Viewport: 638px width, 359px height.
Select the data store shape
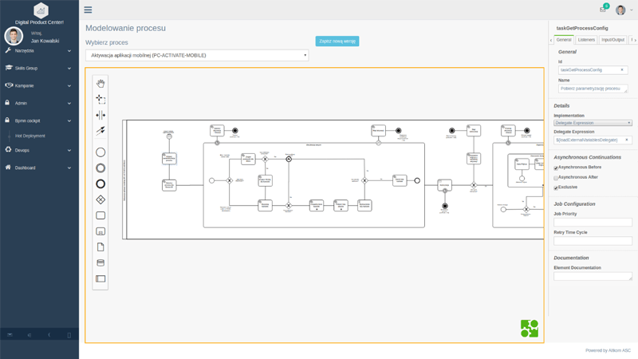[100, 262]
